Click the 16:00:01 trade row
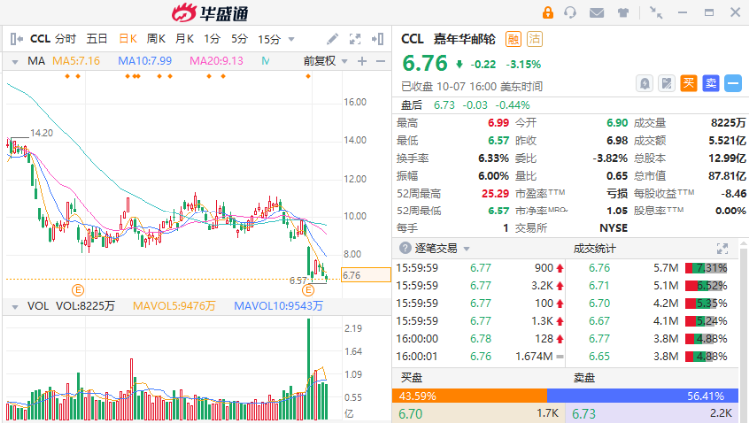 pyautogui.click(x=480, y=356)
